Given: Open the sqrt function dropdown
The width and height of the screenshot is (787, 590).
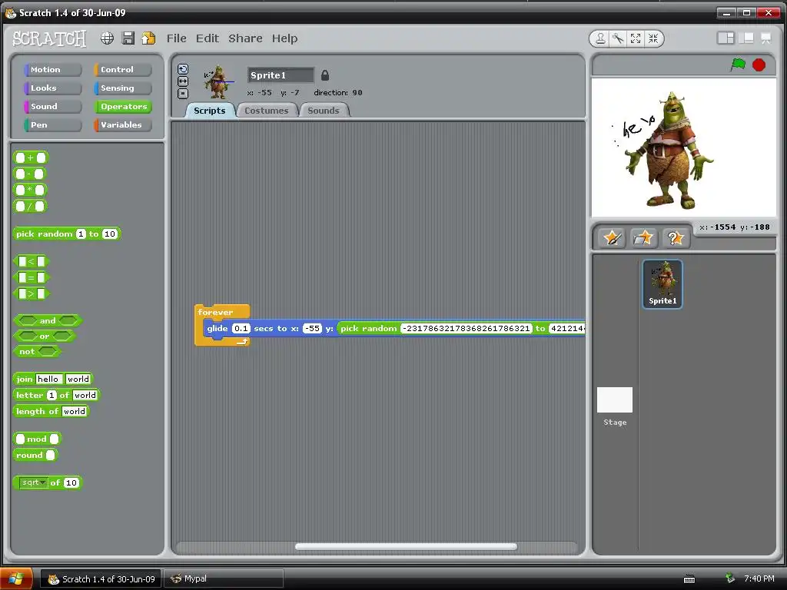Looking at the screenshot, I should [34, 482].
